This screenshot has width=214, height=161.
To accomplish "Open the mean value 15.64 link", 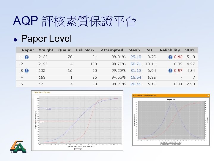I will click(x=136, y=77).
